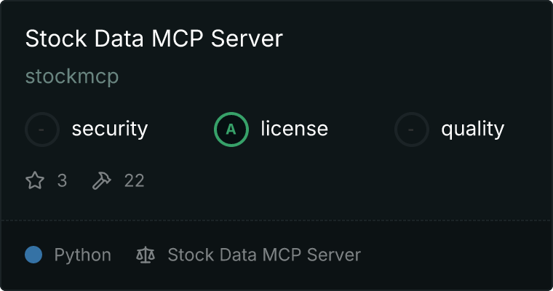
Task: Click the hammer tools icon
Action: 101,180
